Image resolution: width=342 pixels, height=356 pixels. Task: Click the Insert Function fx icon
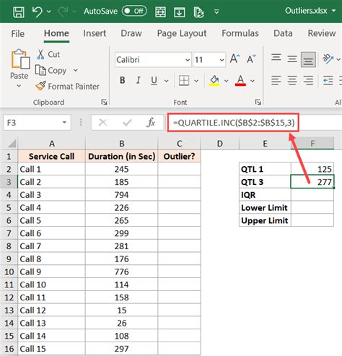pyautogui.click(x=151, y=123)
